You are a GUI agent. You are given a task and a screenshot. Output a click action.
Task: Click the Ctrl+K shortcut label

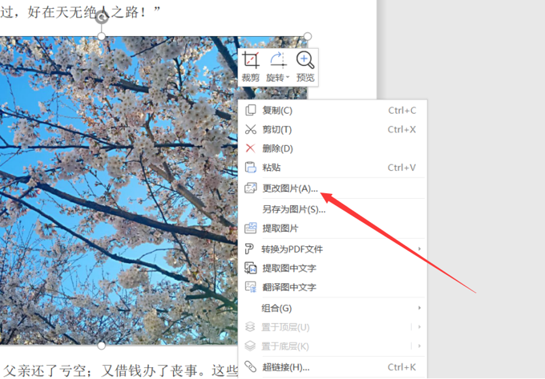pos(402,367)
